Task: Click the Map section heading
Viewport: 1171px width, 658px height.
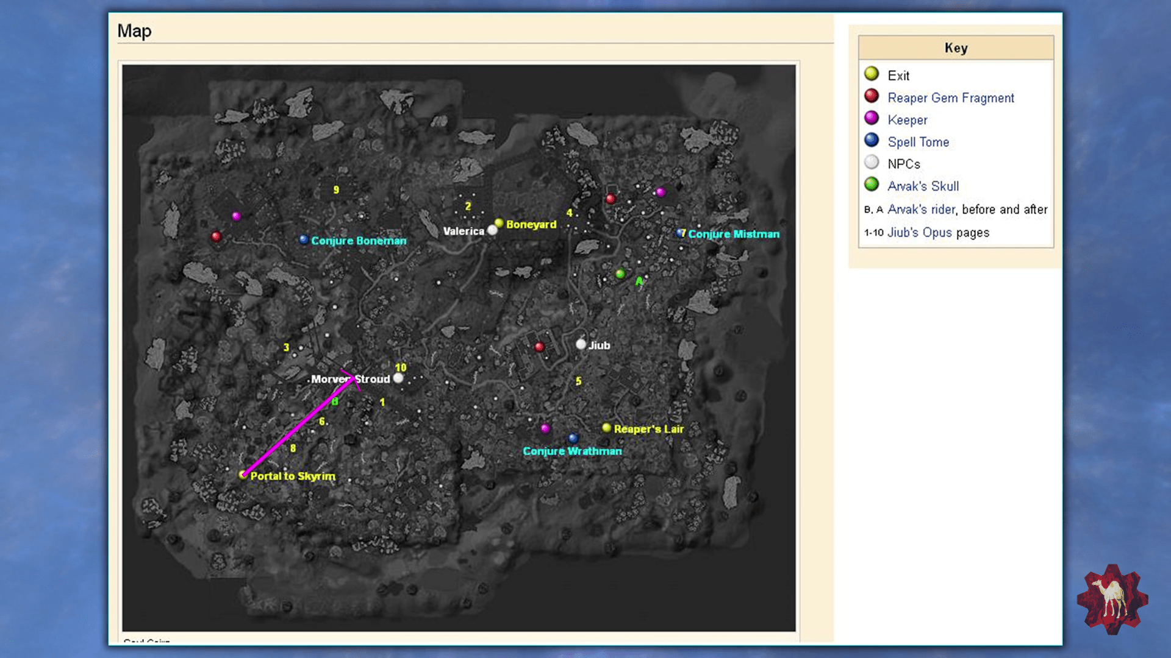Action: tap(134, 30)
